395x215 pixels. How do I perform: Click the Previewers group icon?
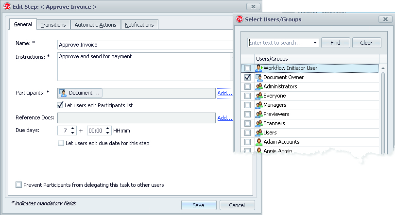(258, 115)
